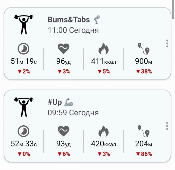Tap the distance route icon above 204м
Screen dimensions: 175x170
pyautogui.click(x=143, y=131)
